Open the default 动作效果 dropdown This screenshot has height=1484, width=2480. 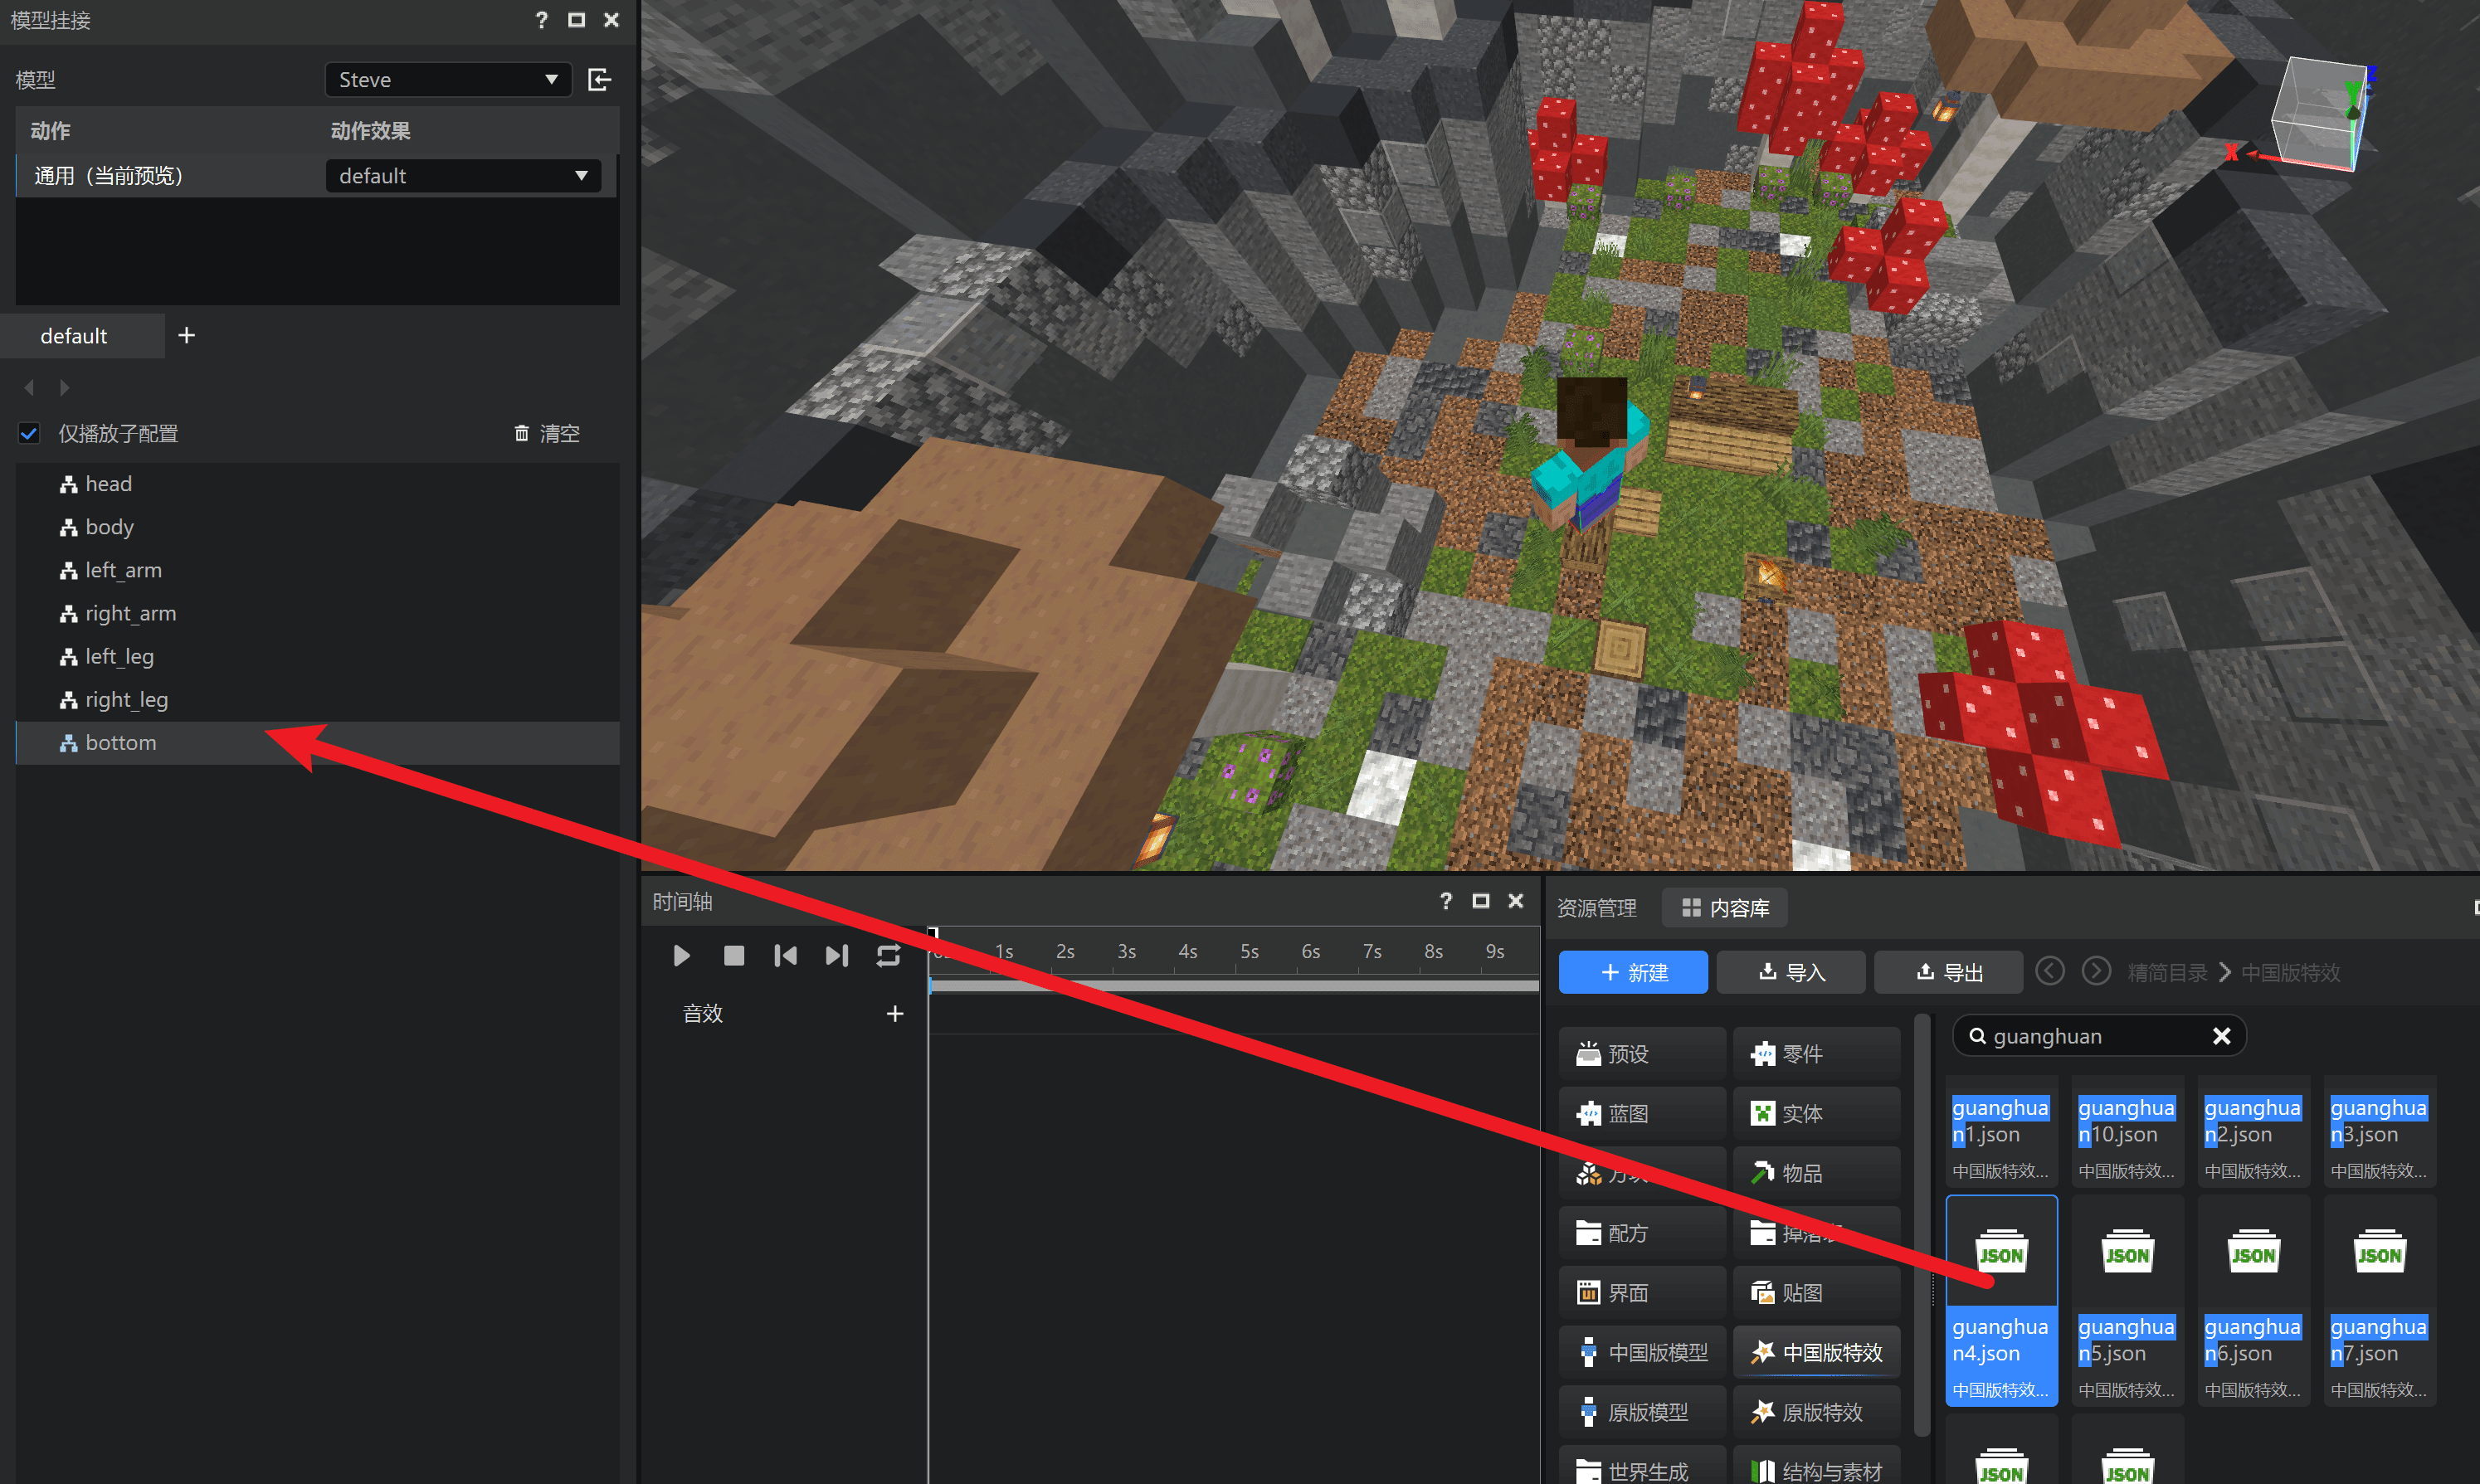tap(464, 176)
